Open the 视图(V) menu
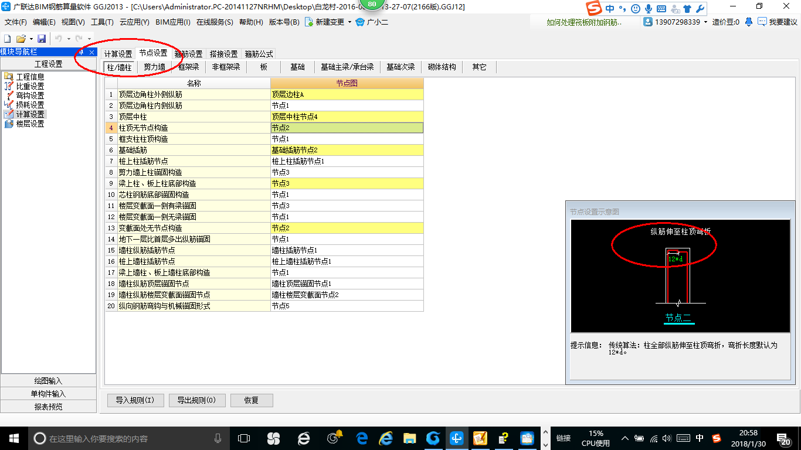 point(73,22)
